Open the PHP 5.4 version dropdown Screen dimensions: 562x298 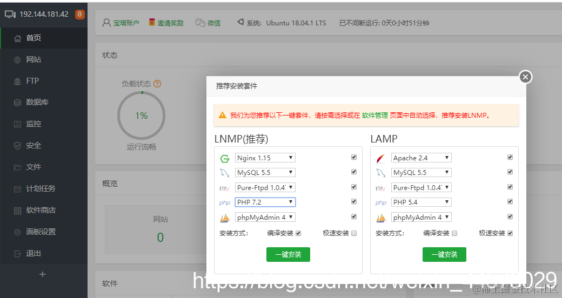point(421,202)
